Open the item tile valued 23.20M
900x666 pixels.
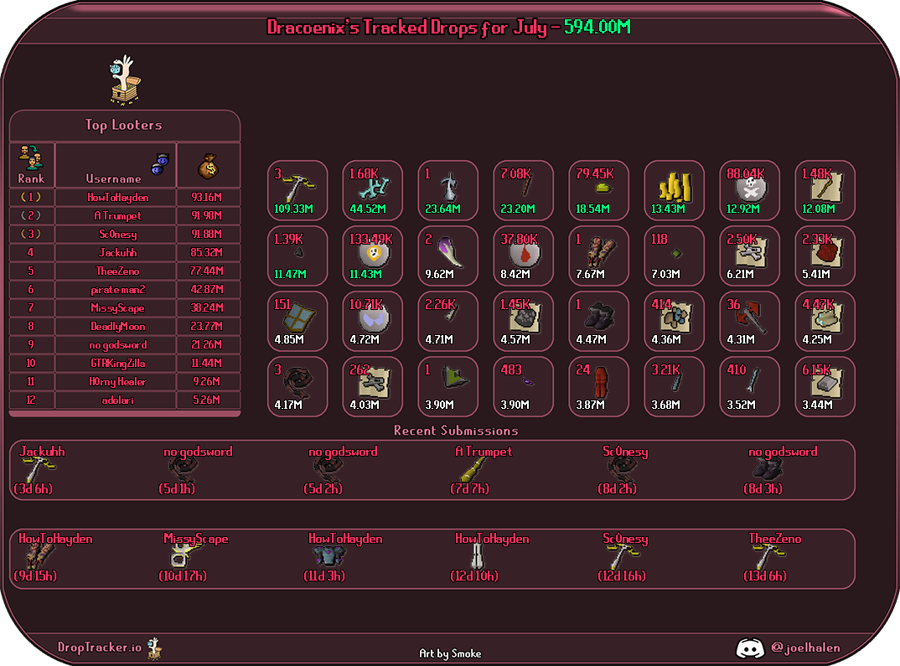pyautogui.click(x=524, y=190)
